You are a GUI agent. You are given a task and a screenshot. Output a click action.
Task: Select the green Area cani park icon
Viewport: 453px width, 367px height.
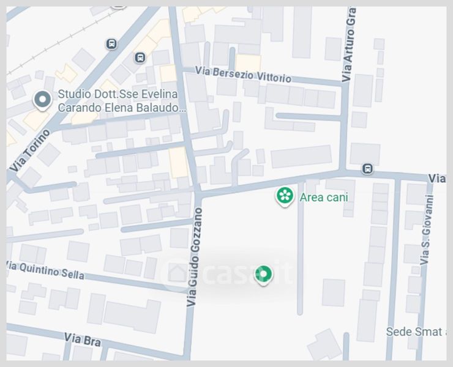(285, 196)
